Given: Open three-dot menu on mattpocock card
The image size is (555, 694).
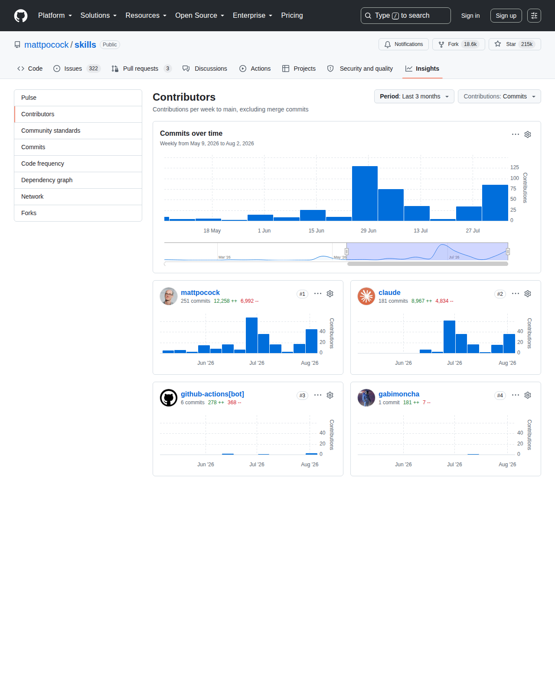Looking at the screenshot, I should (318, 294).
